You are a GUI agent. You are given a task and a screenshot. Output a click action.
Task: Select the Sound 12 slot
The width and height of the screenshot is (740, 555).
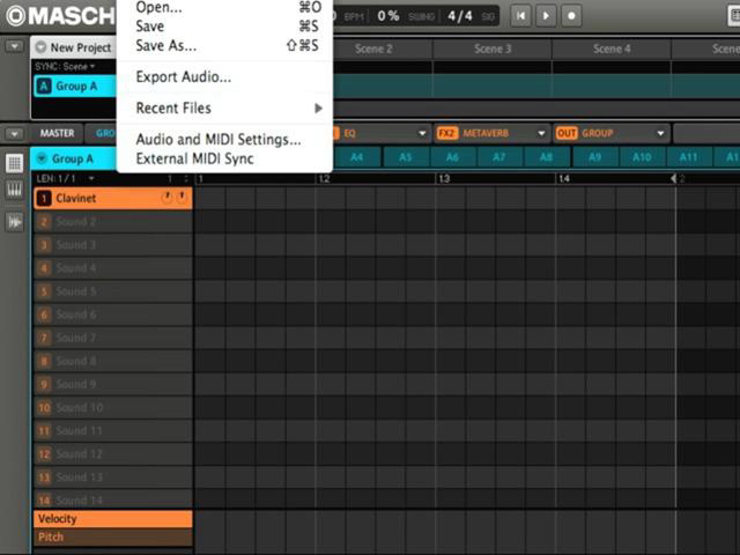click(113, 454)
